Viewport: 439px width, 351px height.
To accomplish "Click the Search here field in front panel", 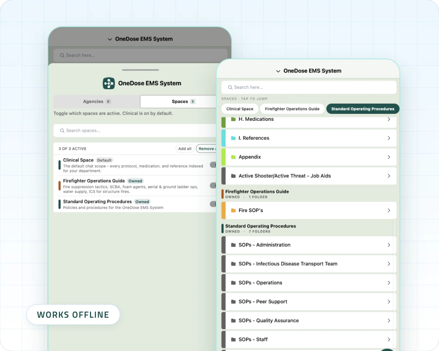I will click(309, 87).
